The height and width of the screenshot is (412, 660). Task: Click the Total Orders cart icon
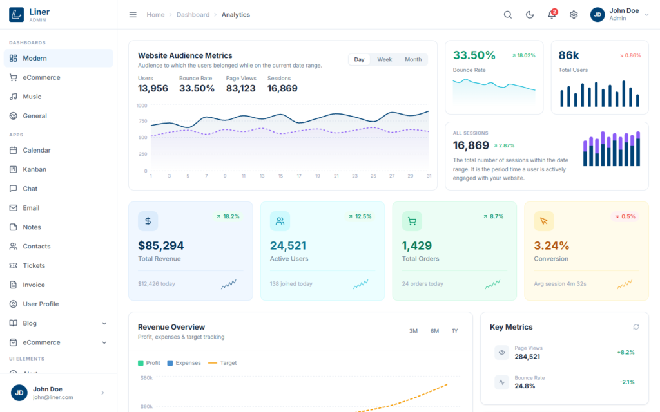click(x=412, y=221)
